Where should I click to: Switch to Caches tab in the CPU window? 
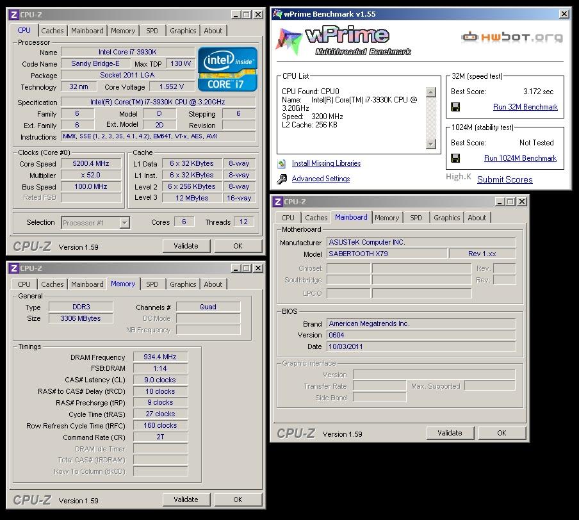tap(53, 31)
